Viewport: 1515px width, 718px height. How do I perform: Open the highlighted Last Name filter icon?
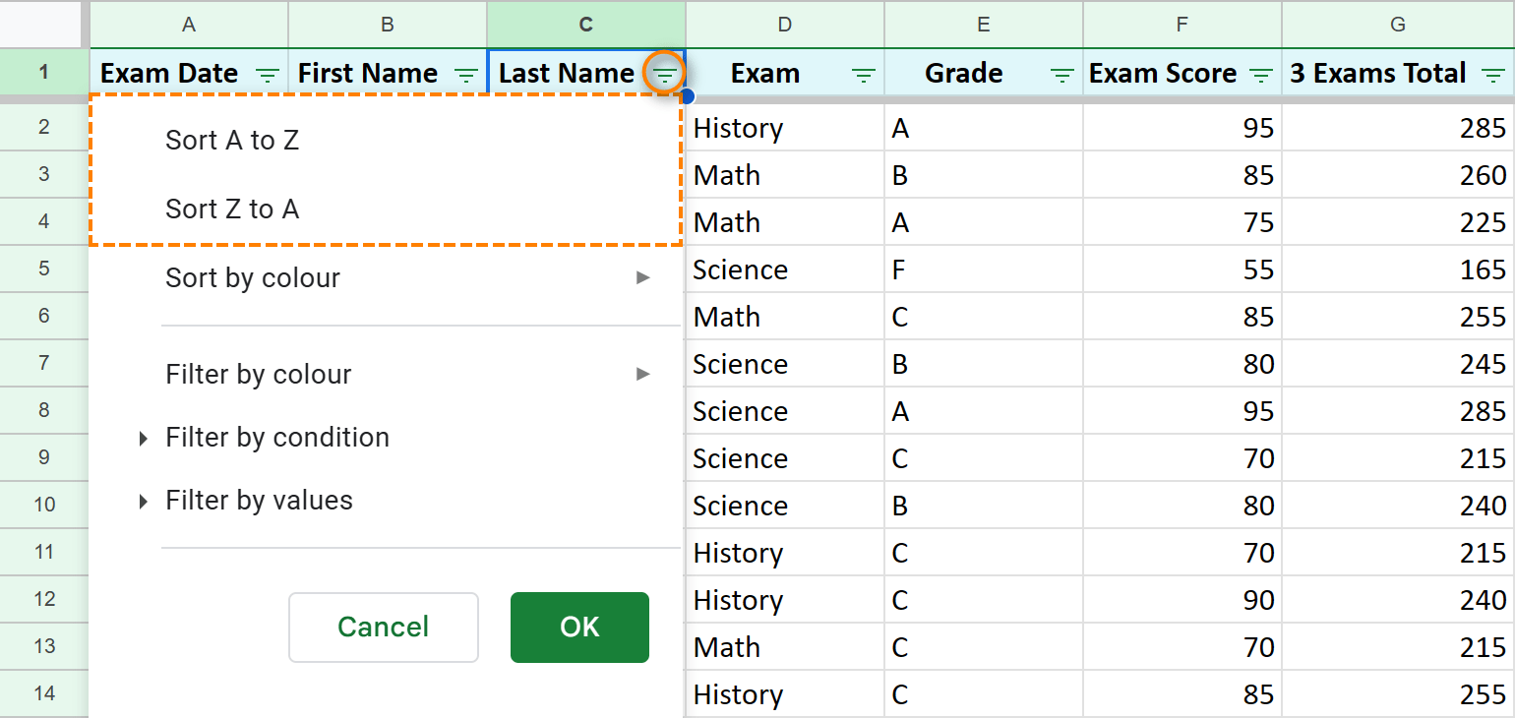coord(664,73)
